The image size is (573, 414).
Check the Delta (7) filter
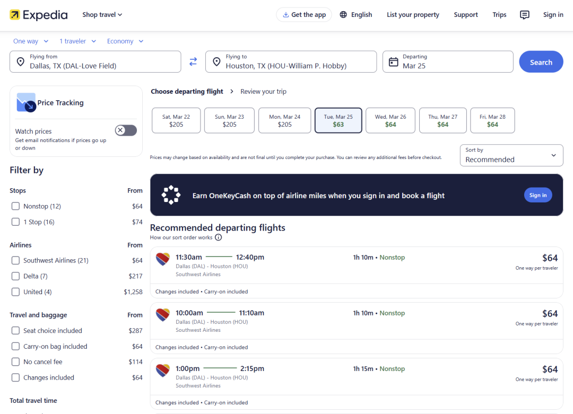(x=15, y=276)
